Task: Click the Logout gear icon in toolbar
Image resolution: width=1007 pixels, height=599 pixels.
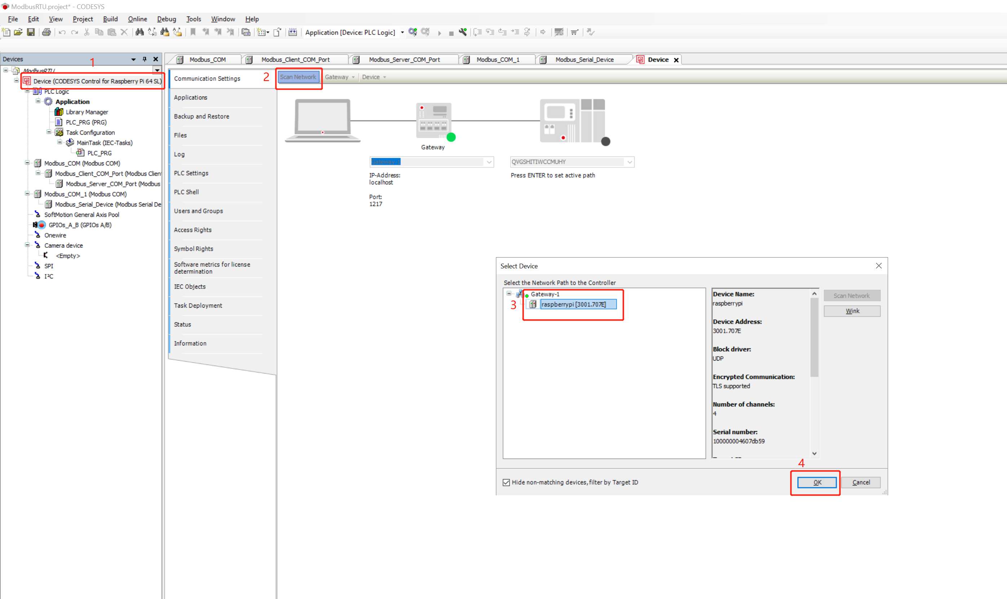Action: pyautogui.click(x=425, y=32)
